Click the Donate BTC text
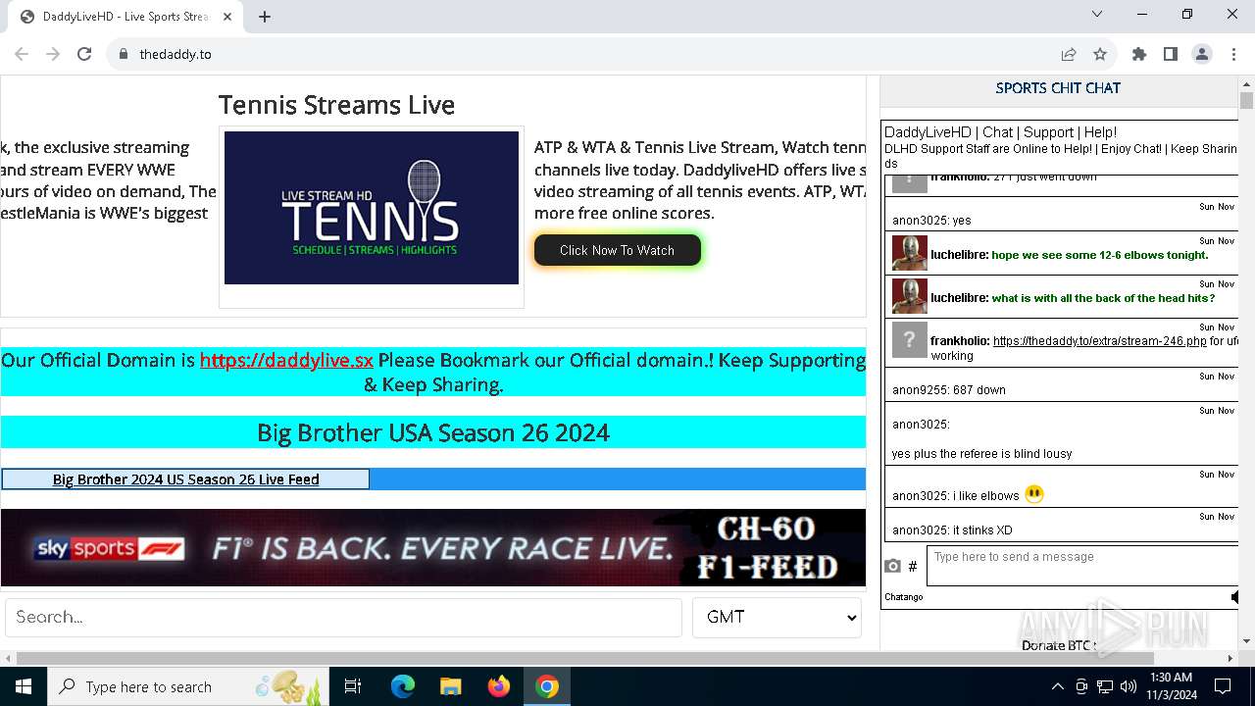 click(x=1059, y=645)
